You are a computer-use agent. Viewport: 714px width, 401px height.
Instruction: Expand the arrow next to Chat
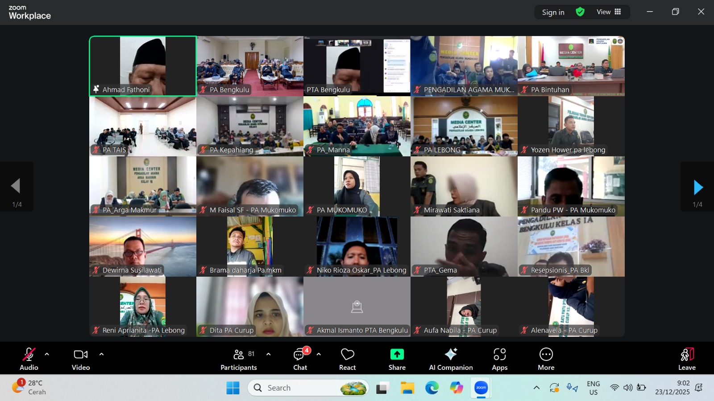pos(319,354)
